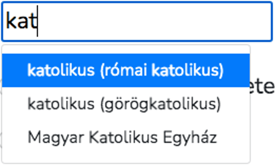The width and height of the screenshot is (275, 165).
Task: Select the Roman Catholic suggestion entry
Action: point(126,70)
